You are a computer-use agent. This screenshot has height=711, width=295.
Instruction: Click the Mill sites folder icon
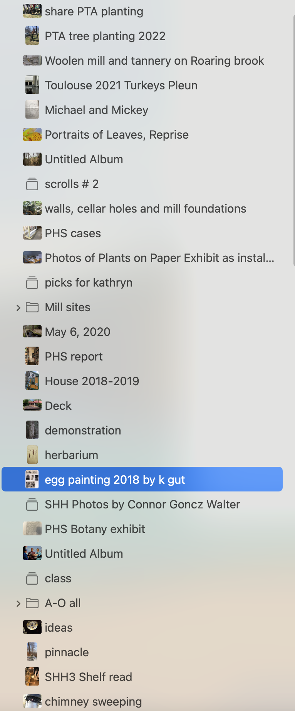[32, 307]
